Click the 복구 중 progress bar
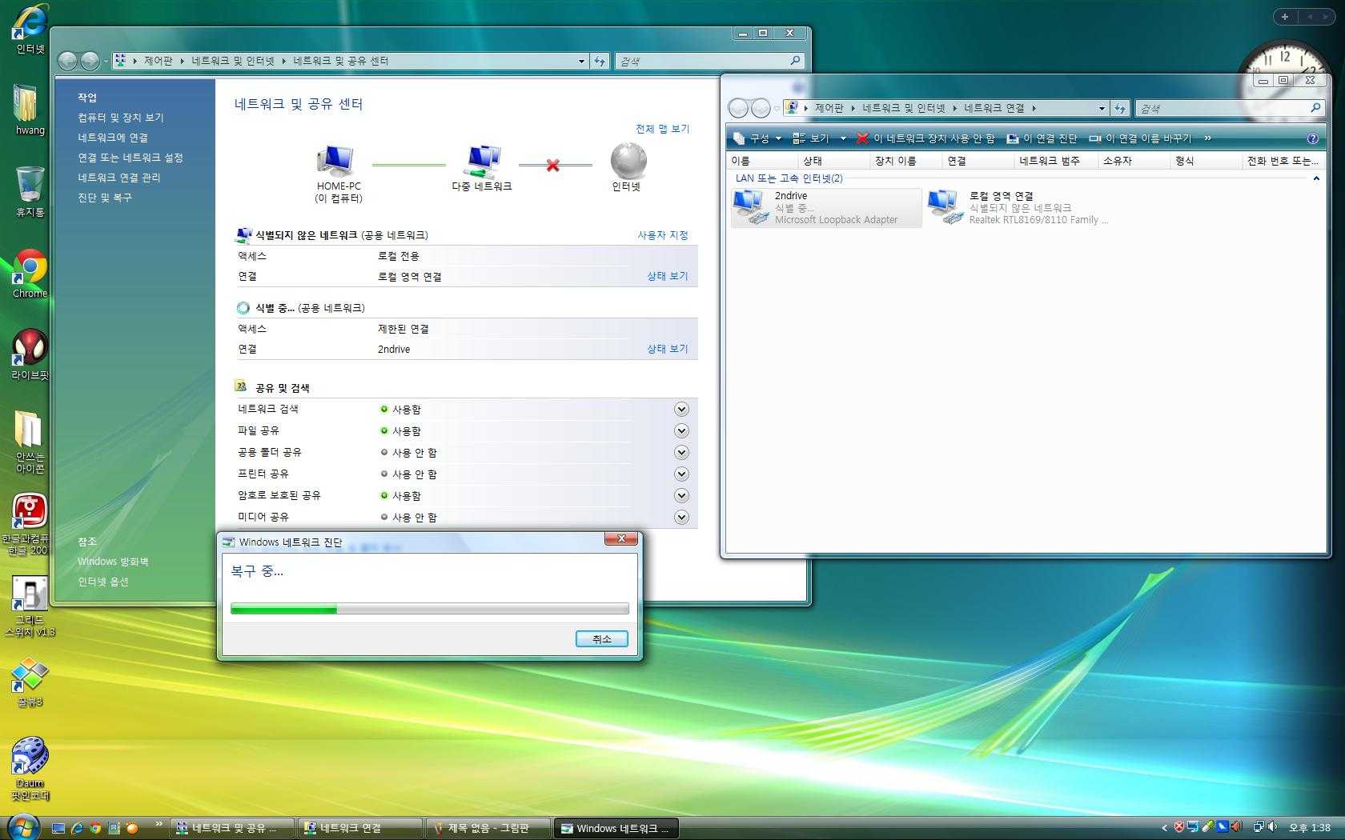Image resolution: width=1345 pixels, height=840 pixels. 429,609
